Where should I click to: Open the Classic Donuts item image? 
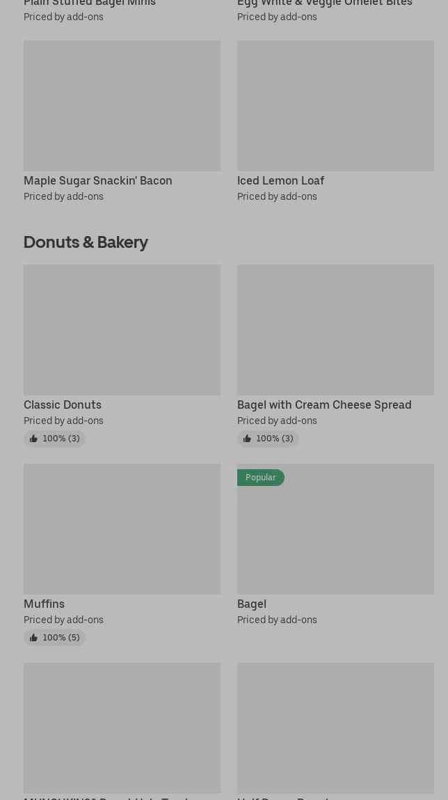(122, 329)
